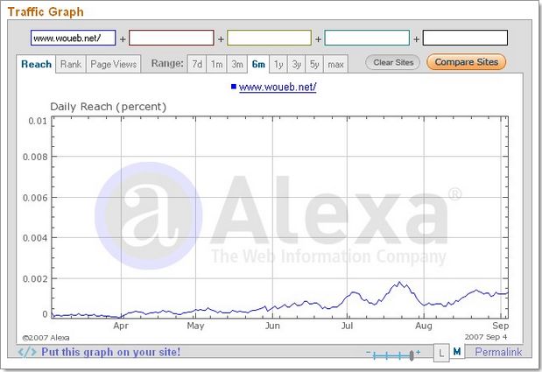Focus the teal-bordered fourth site input
Image resolution: width=542 pixels, height=372 pixels.
(367, 38)
